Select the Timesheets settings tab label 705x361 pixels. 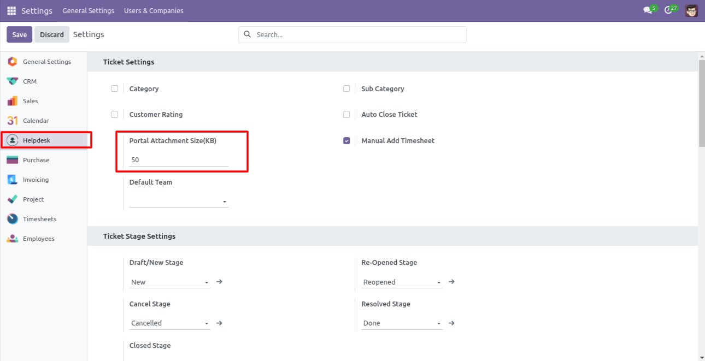[39, 219]
